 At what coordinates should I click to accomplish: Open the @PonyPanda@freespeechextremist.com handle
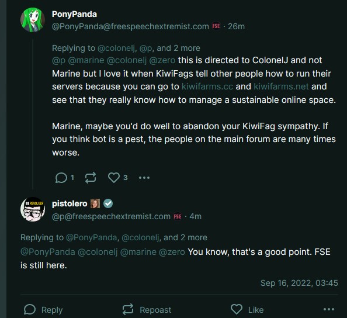click(130, 26)
